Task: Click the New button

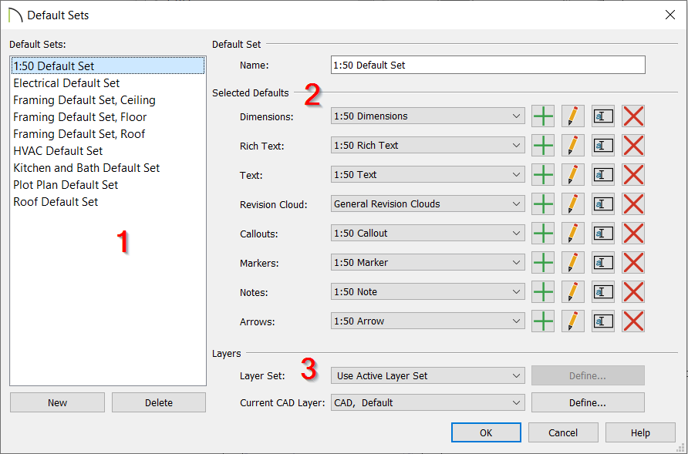Action: [x=58, y=402]
